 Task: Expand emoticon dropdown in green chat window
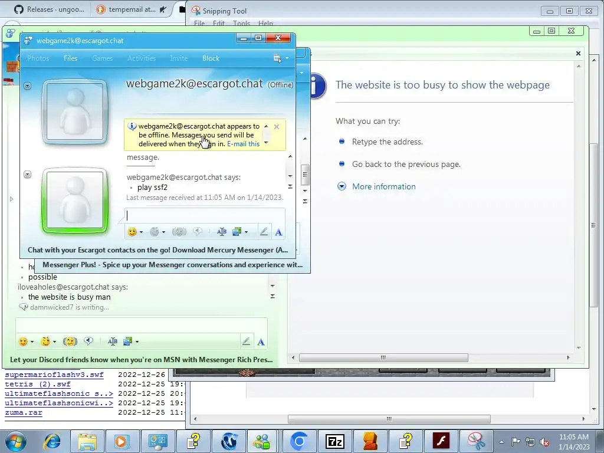[32, 342]
